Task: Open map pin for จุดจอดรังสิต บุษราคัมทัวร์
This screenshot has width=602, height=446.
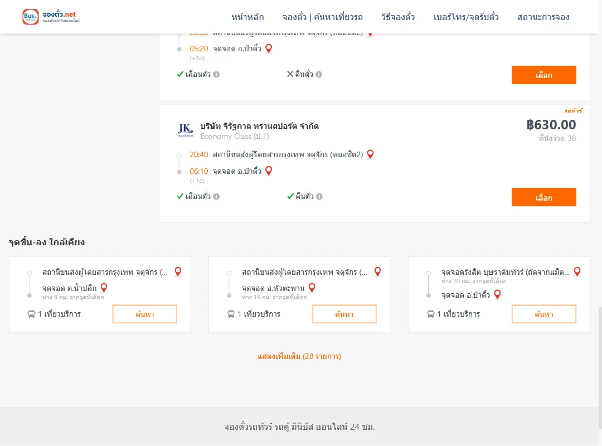Action: click(x=577, y=272)
